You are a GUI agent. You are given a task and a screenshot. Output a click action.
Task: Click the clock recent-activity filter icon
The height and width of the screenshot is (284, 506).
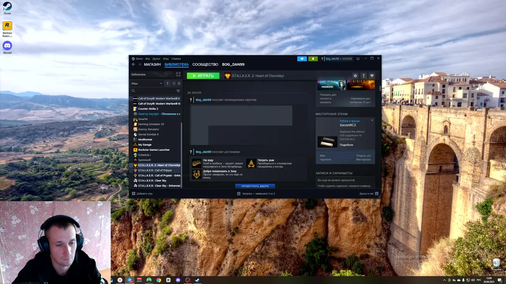click(x=174, y=83)
